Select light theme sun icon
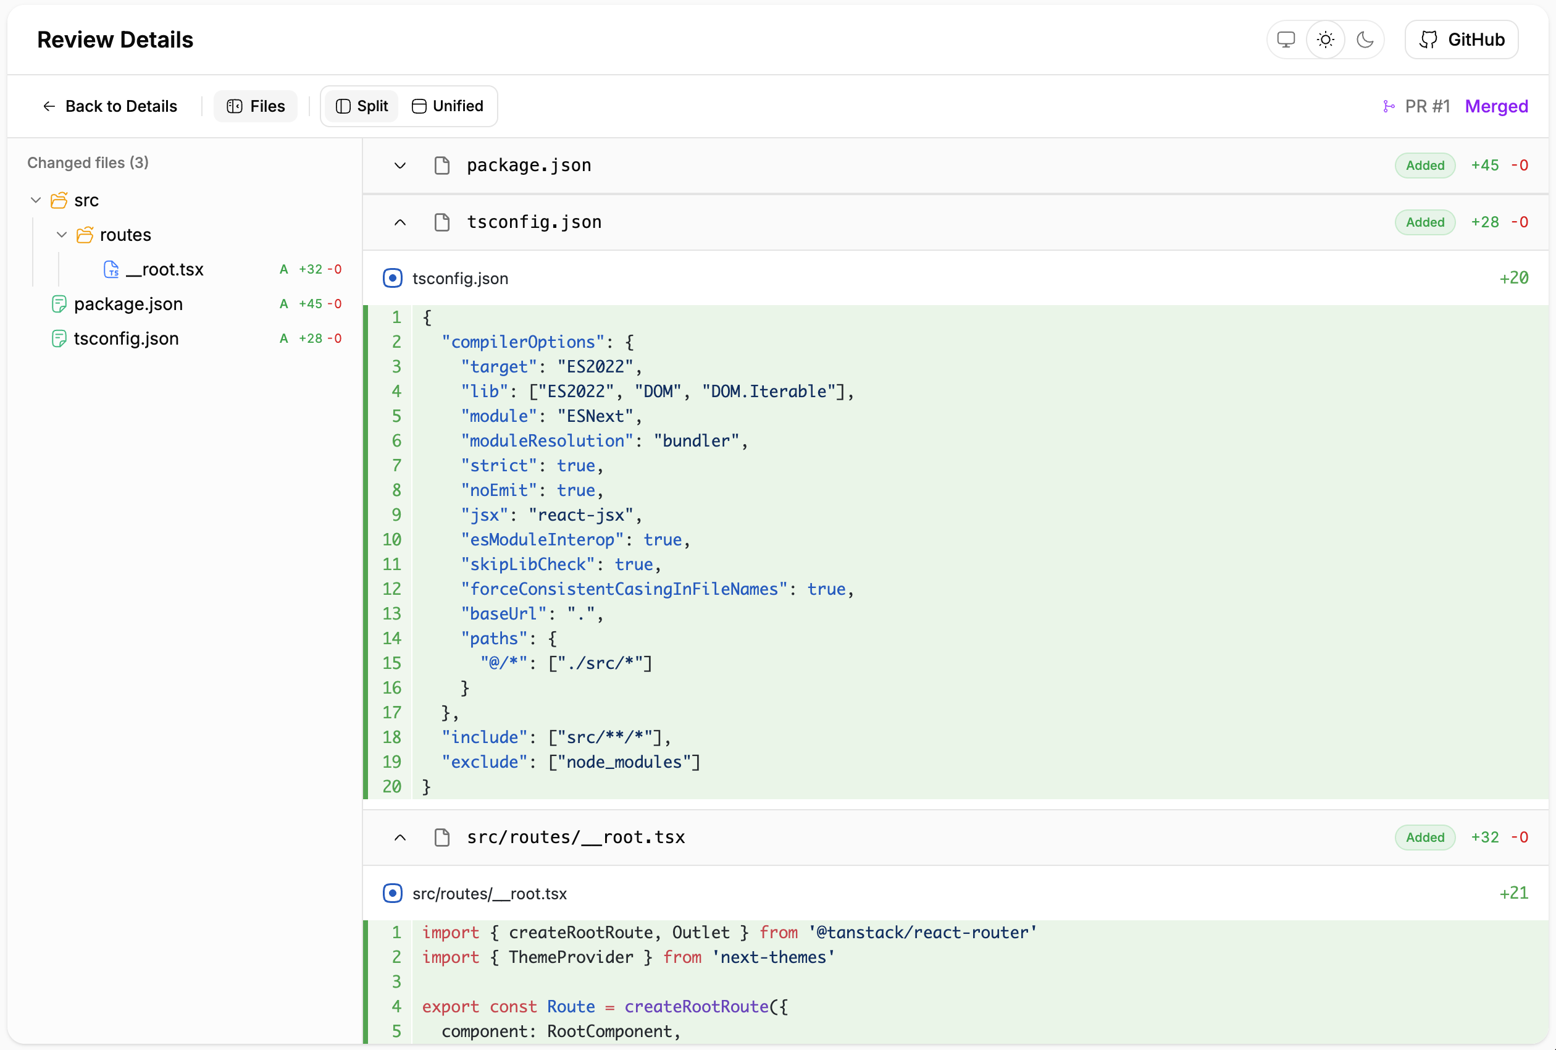The width and height of the screenshot is (1556, 1050). tap(1325, 40)
